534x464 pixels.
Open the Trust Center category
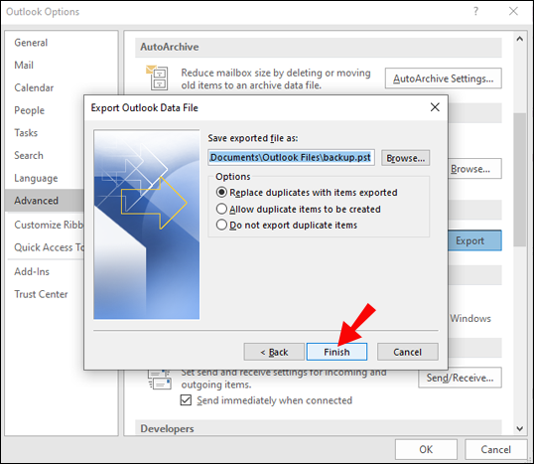41,294
